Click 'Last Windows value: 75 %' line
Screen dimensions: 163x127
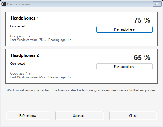coord(41,40)
